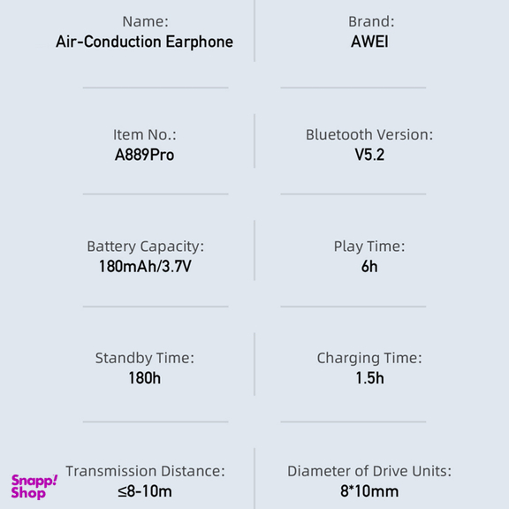The height and width of the screenshot is (509, 509).
Task: Select the Air-Conduction Earphone name text
Action: 144,42
